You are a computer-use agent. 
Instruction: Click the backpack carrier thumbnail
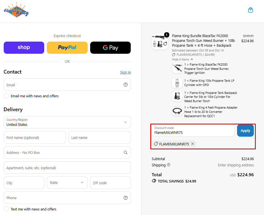177,96
